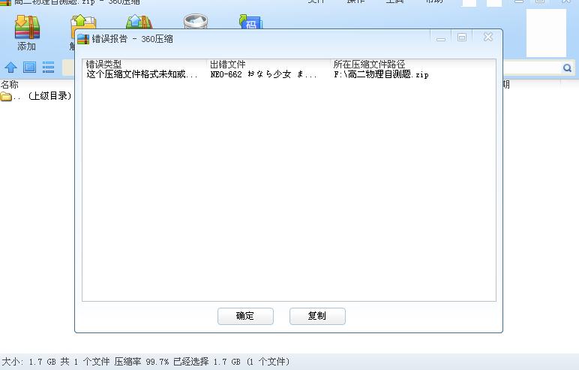Screen dimensions: 579x370
Task: Close the 错误报告 dialog window
Action: (488, 37)
